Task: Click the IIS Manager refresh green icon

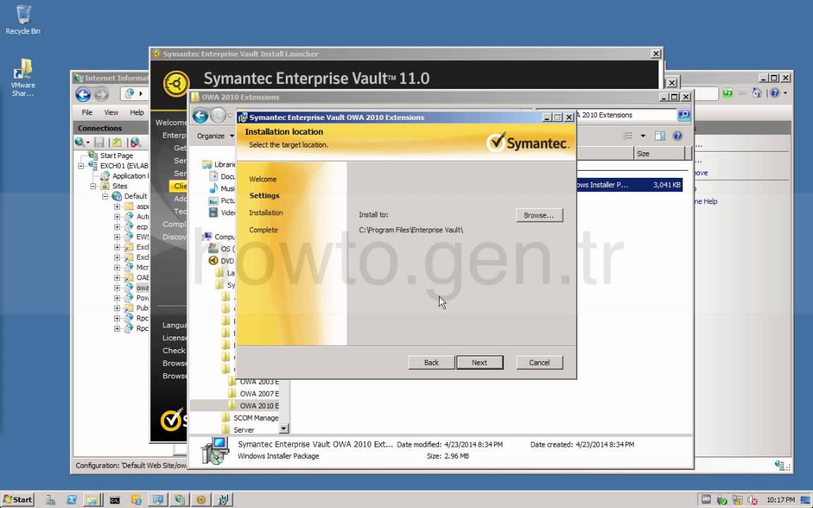Action: pos(728,93)
